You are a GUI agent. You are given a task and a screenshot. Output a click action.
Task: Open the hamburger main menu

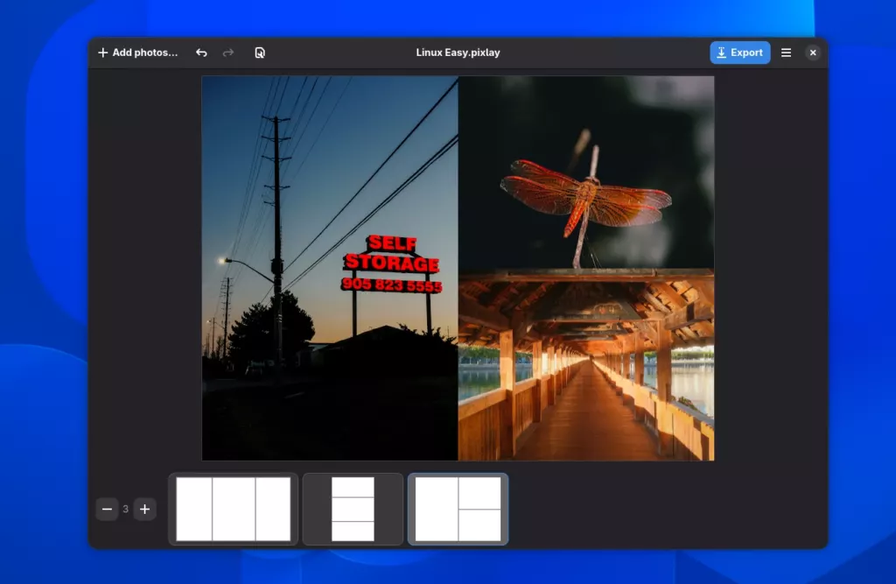(787, 53)
